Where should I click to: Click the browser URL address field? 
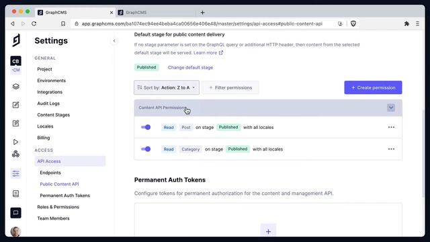click(202, 24)
